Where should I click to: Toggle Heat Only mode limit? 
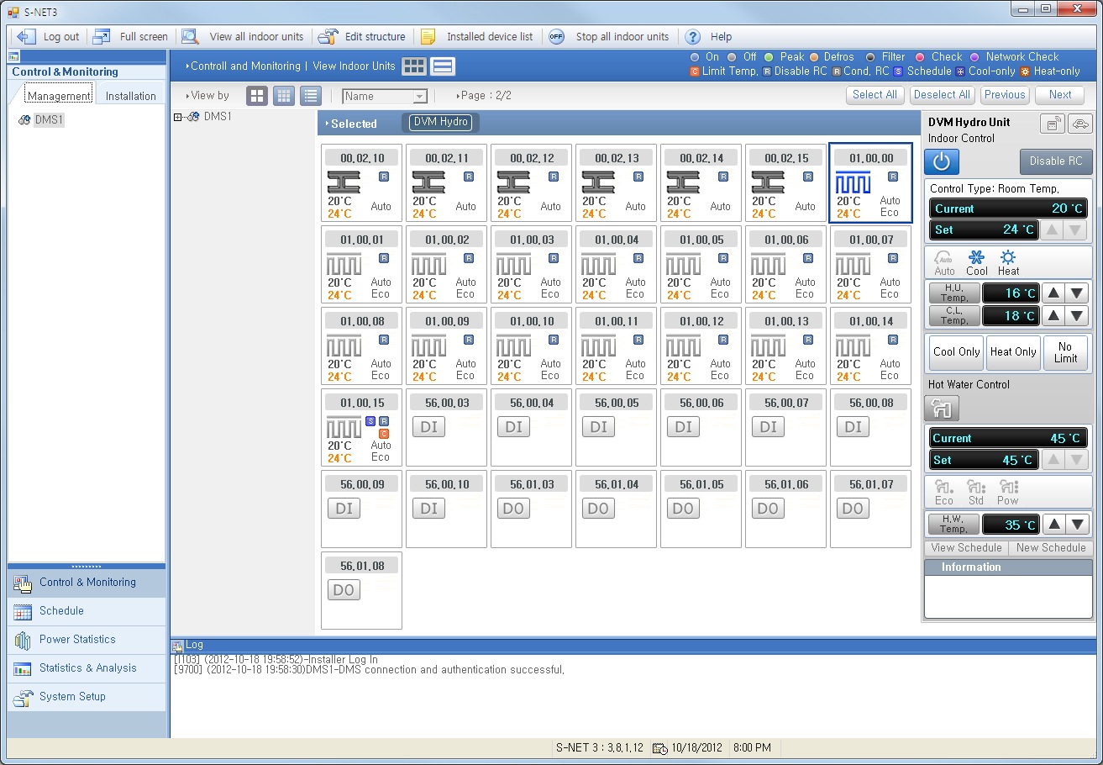[1012, 352]
